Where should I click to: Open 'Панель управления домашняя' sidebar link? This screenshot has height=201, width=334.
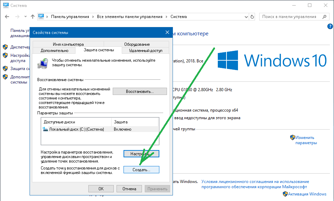coord(20,33)
